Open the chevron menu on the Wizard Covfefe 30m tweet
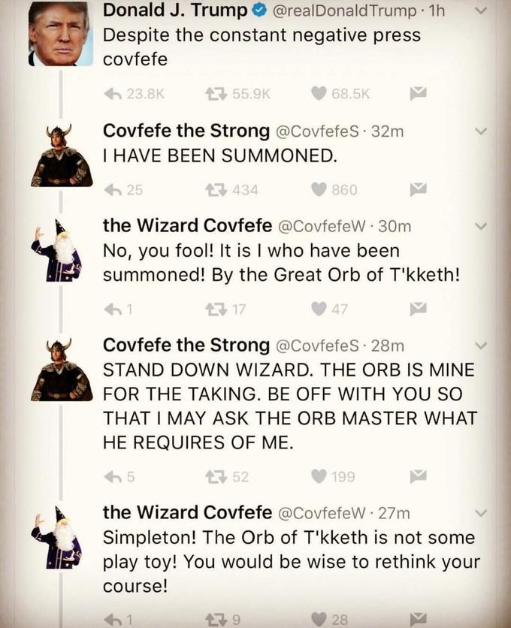 [x=480, y=226]
